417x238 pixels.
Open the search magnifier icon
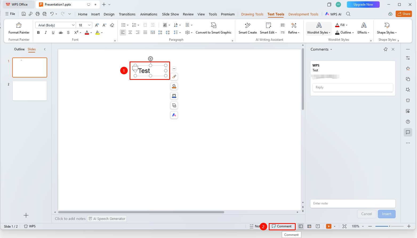(x=348, y=14)
